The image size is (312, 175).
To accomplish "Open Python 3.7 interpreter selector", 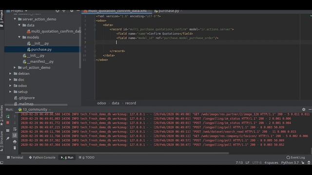I will point(290,163).
